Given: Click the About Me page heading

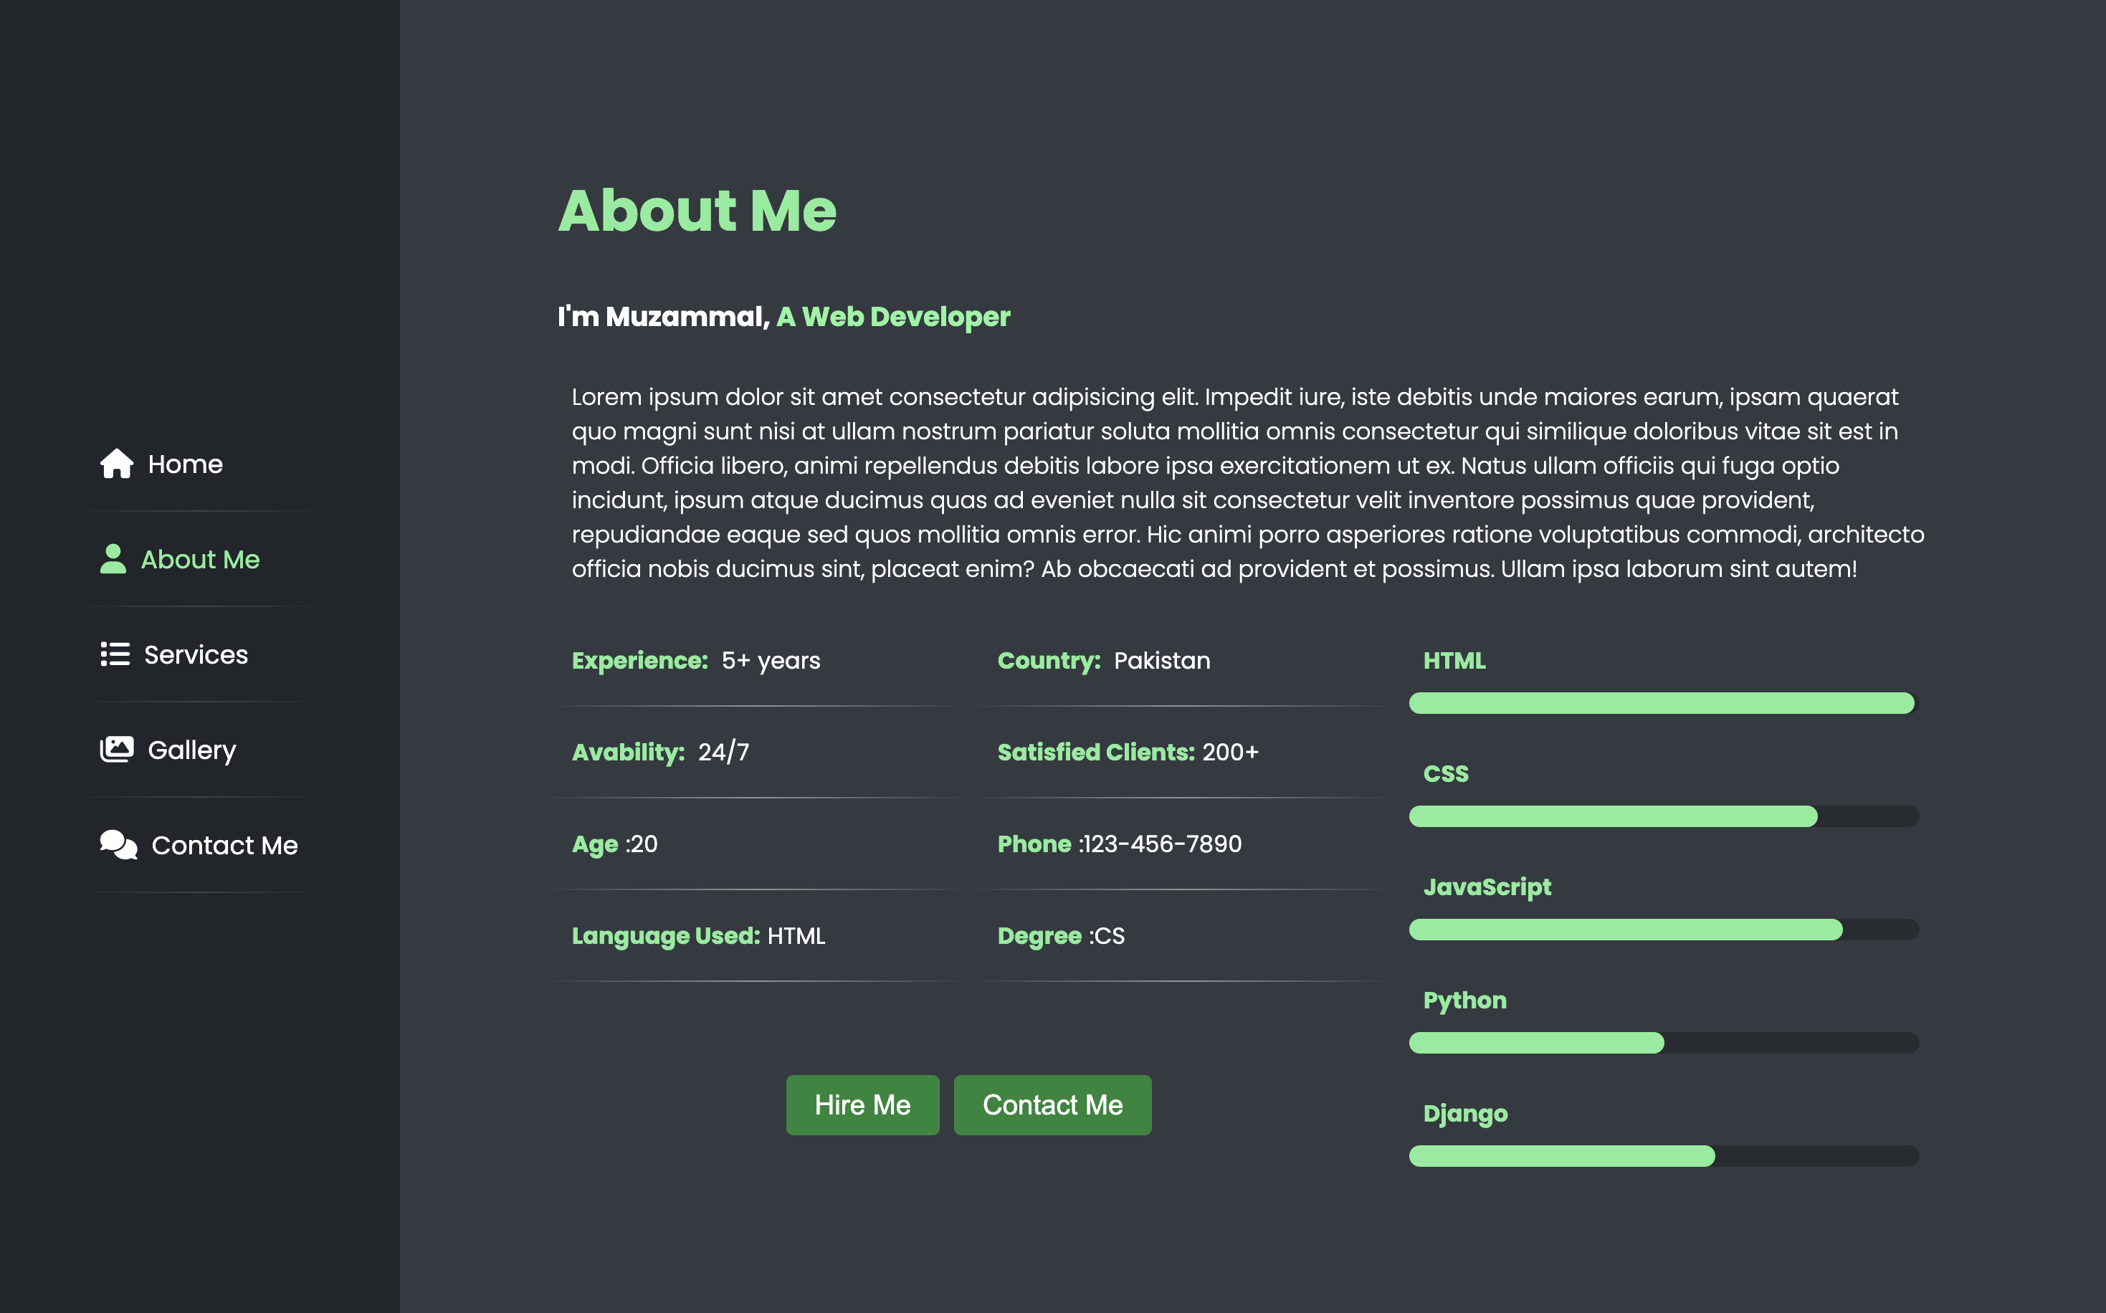Looking at the screenshot, I should (697, 211).
